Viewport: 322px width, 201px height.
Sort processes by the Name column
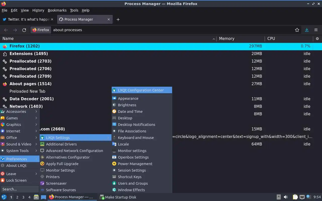(x=108, y=39)
